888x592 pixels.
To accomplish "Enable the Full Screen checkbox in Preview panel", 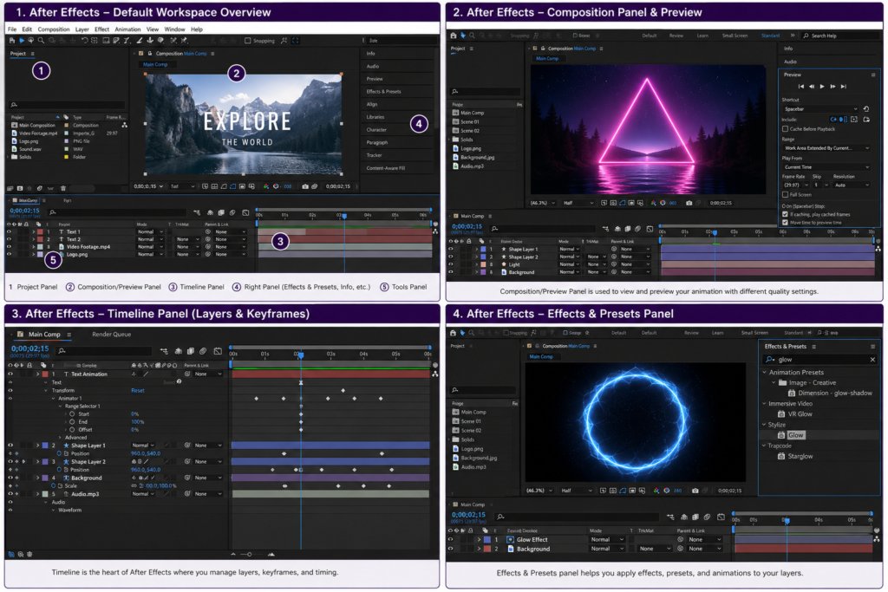I will [785, 195].
